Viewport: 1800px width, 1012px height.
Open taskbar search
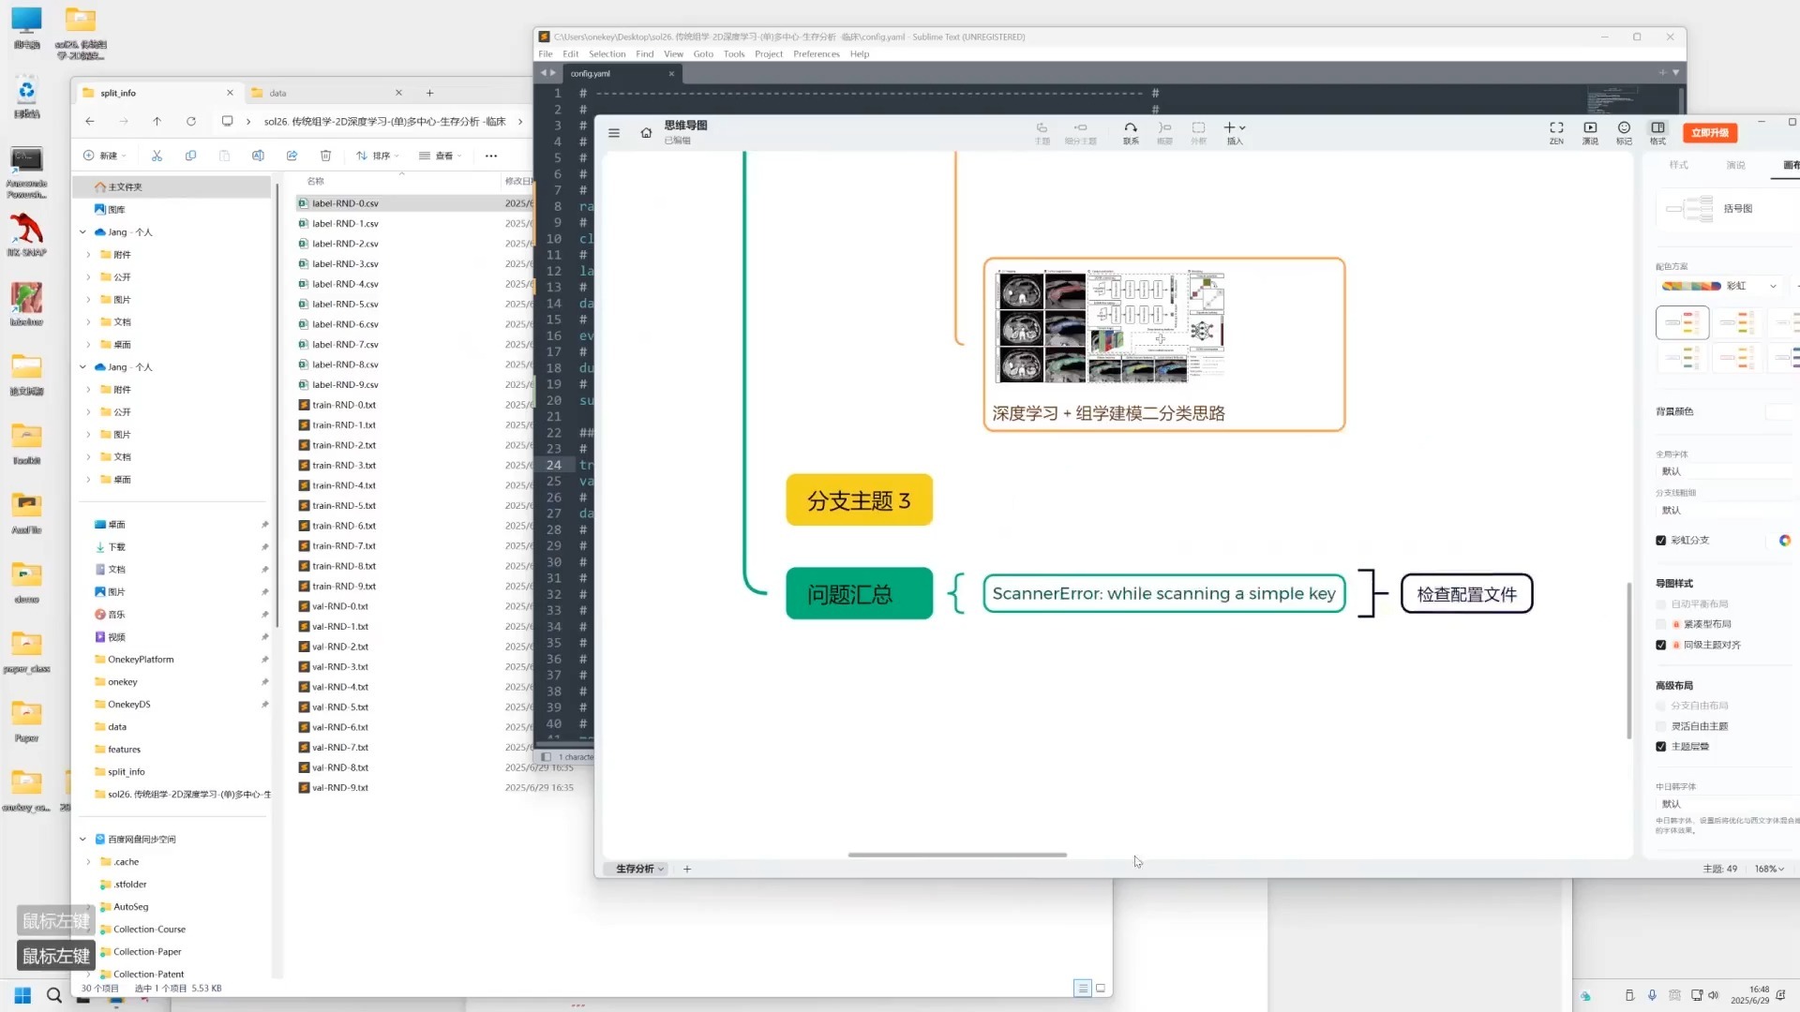[x=54, y=995]
